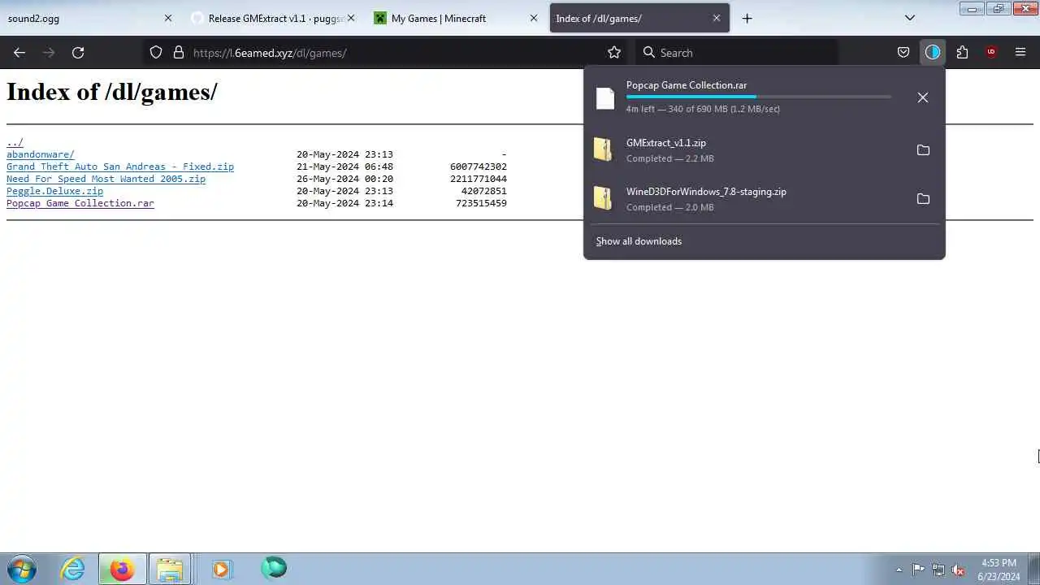Click Popcap Game Collection.rar link in listing
This screenshot has height=585, width=1040.
pyautogui.click(x=80, y=203)
